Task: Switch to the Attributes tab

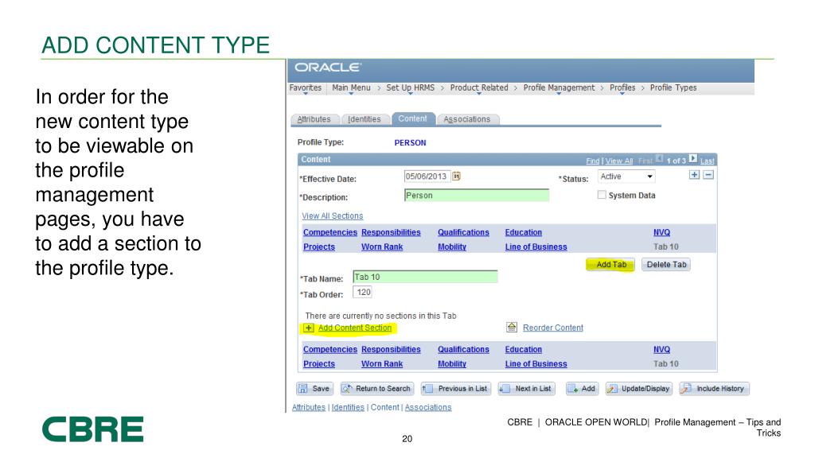Action: 314,119
